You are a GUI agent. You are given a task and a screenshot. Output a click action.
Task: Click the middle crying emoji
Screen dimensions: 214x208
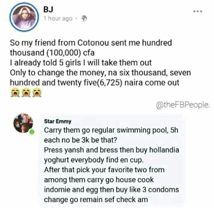coord(26,93)
